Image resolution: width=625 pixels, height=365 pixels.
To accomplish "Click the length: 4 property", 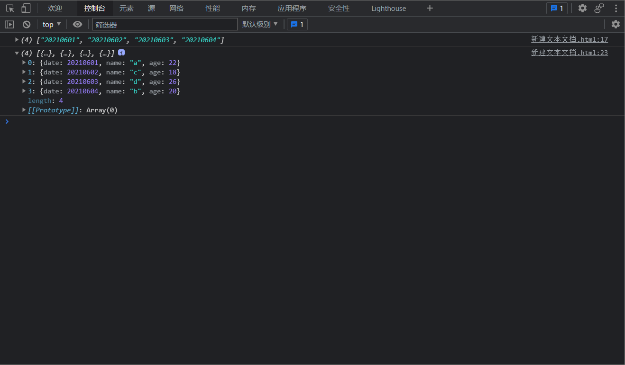I will click(46, 100).
